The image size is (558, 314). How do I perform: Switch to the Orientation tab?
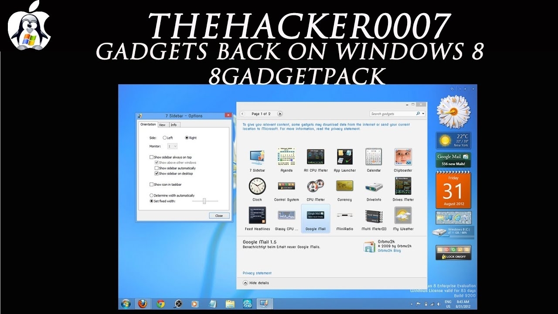click(148, 124)
